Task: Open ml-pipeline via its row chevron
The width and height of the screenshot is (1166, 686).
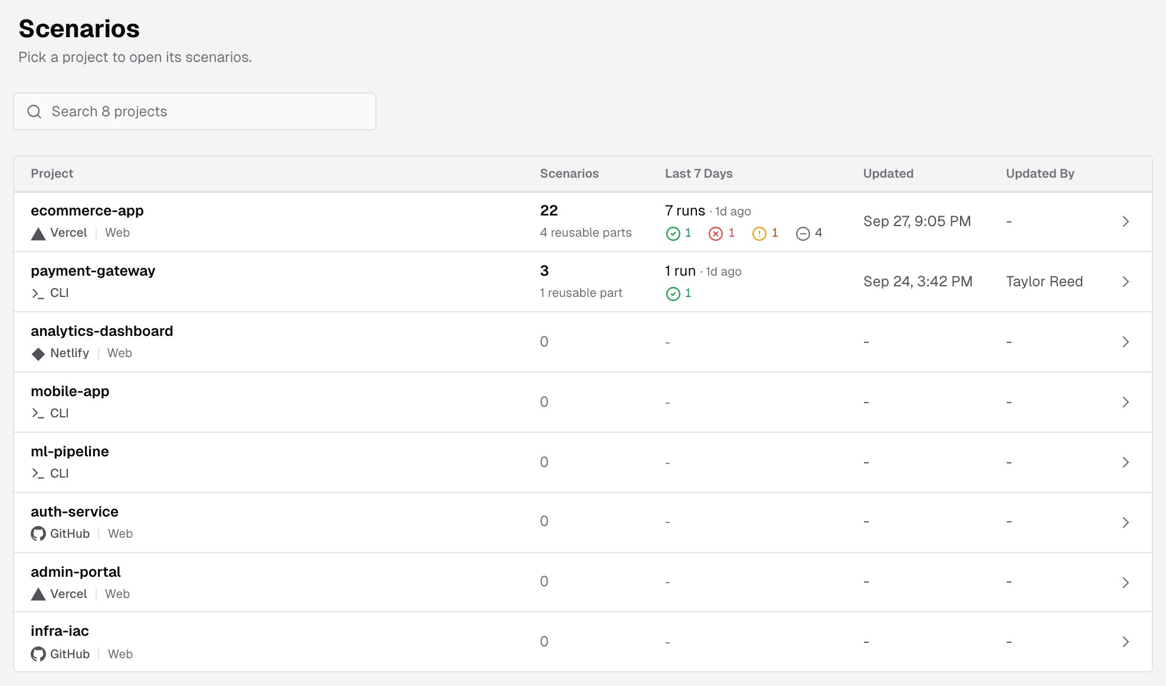Action: (1125, 462)
